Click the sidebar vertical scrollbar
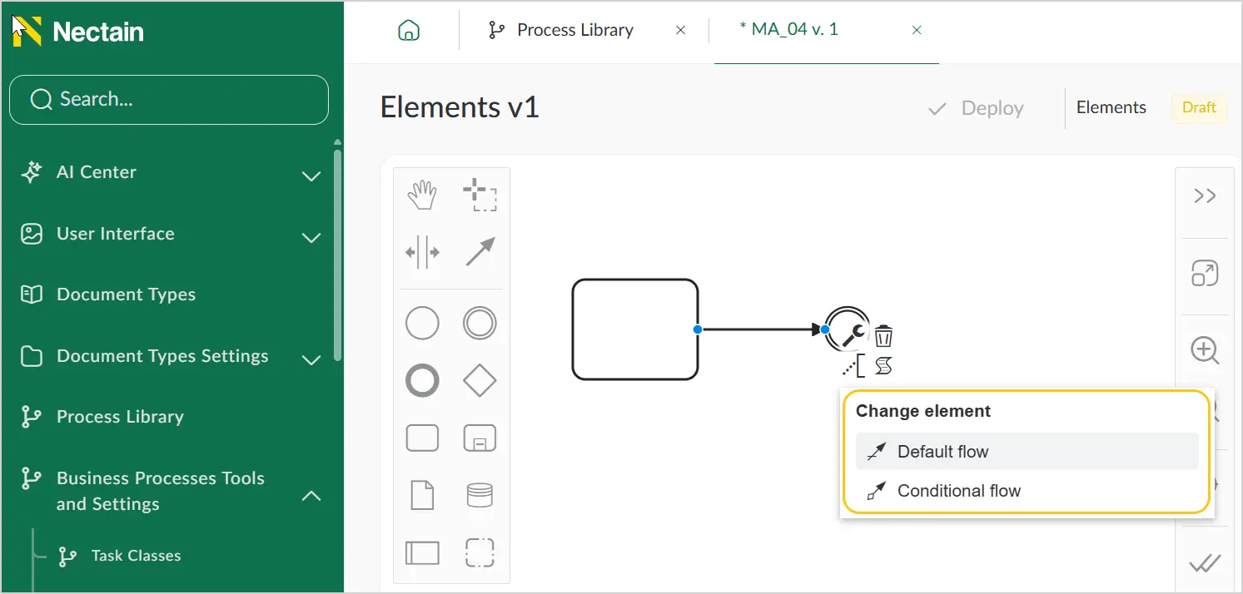 pyautogui.click(x=337, y=254)
